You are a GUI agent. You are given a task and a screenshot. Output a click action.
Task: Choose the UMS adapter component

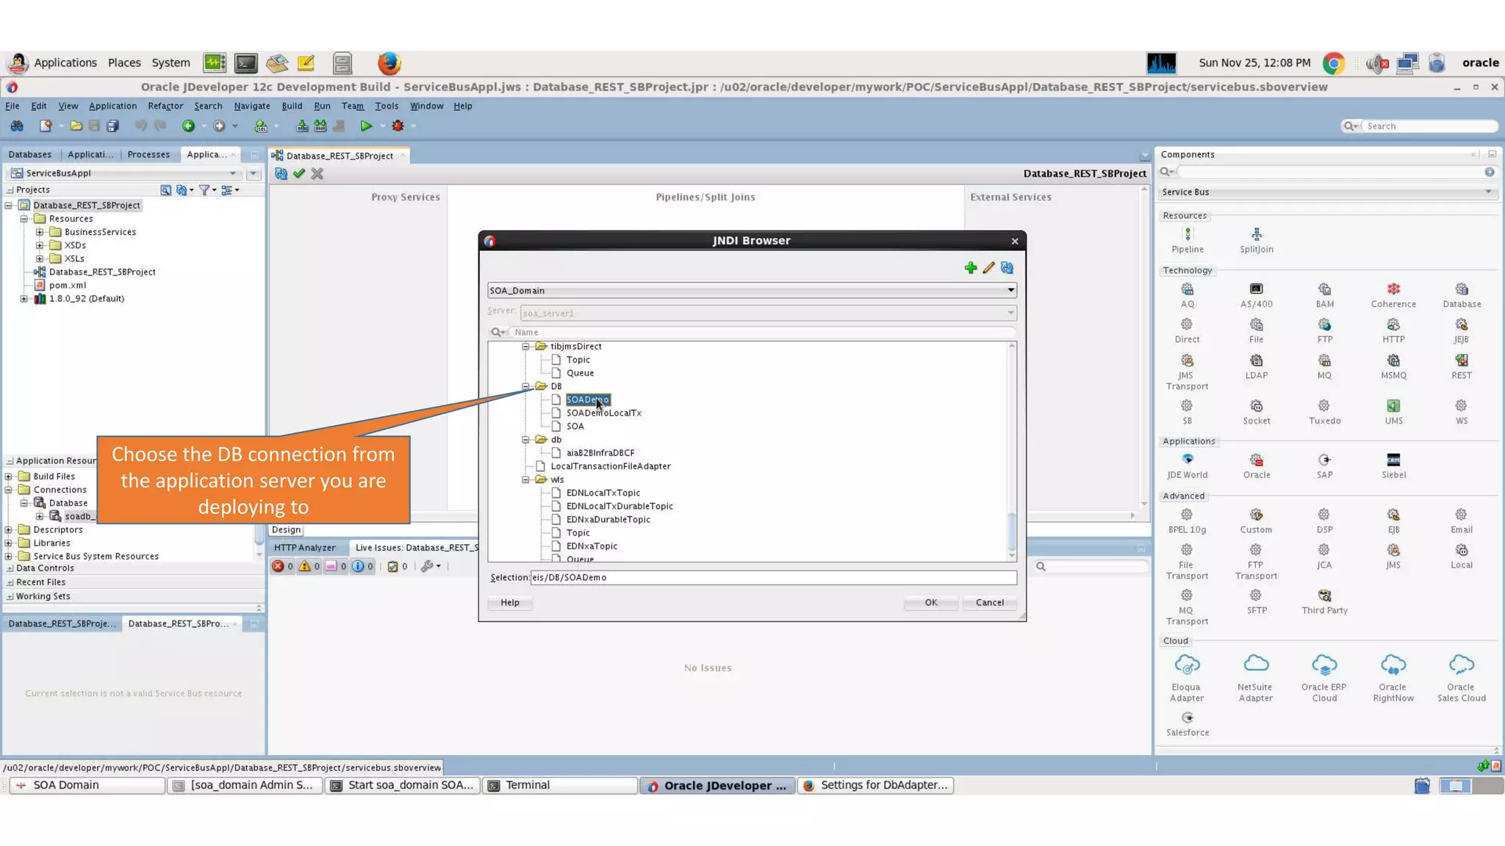tap(1393, 412)
